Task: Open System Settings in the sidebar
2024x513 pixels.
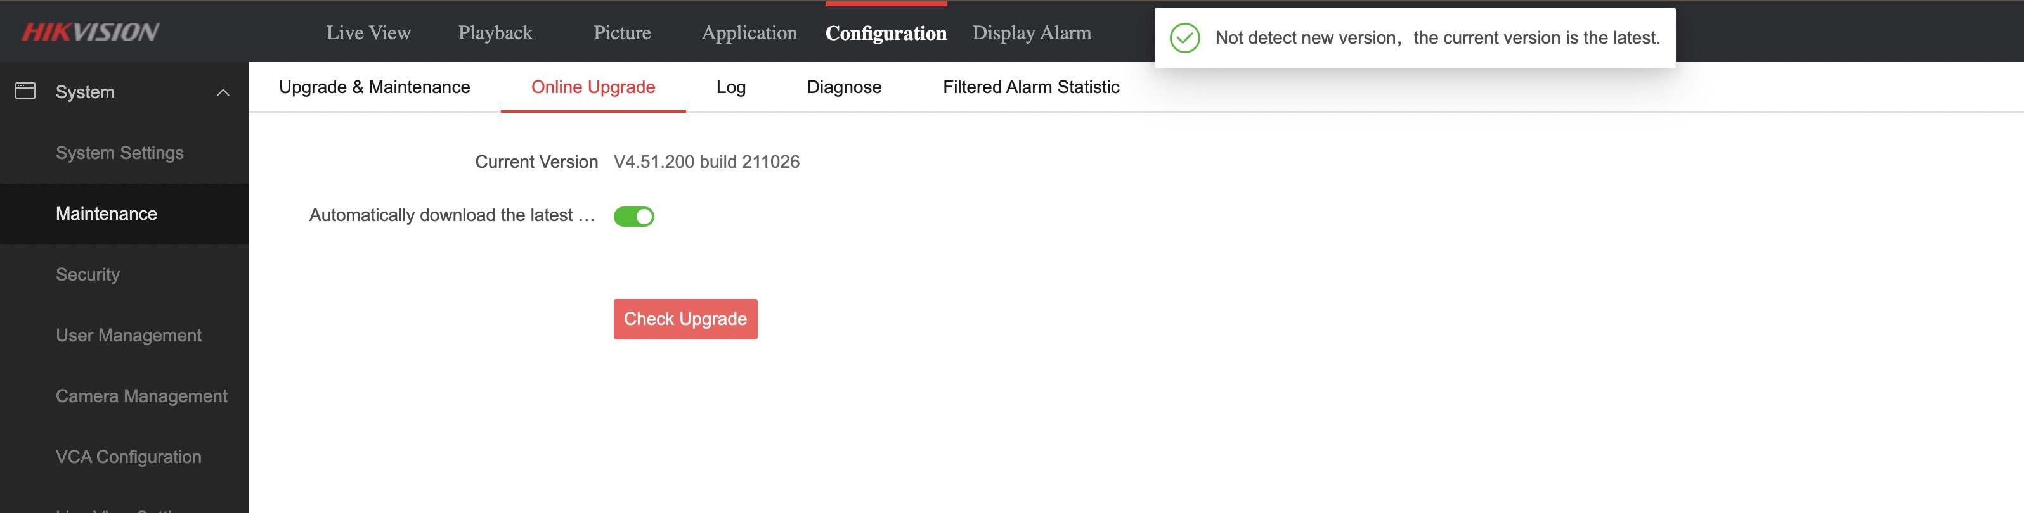Action: [119, 153]
